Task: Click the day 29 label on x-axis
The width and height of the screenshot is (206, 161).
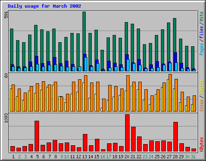Action: pyautogui.click(x=181, y=157)
